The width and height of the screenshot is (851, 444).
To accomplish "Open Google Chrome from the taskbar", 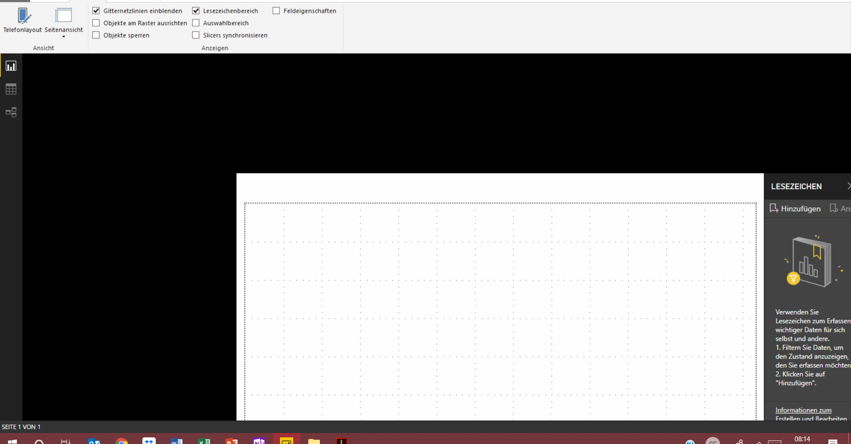I will click(121, 441).
